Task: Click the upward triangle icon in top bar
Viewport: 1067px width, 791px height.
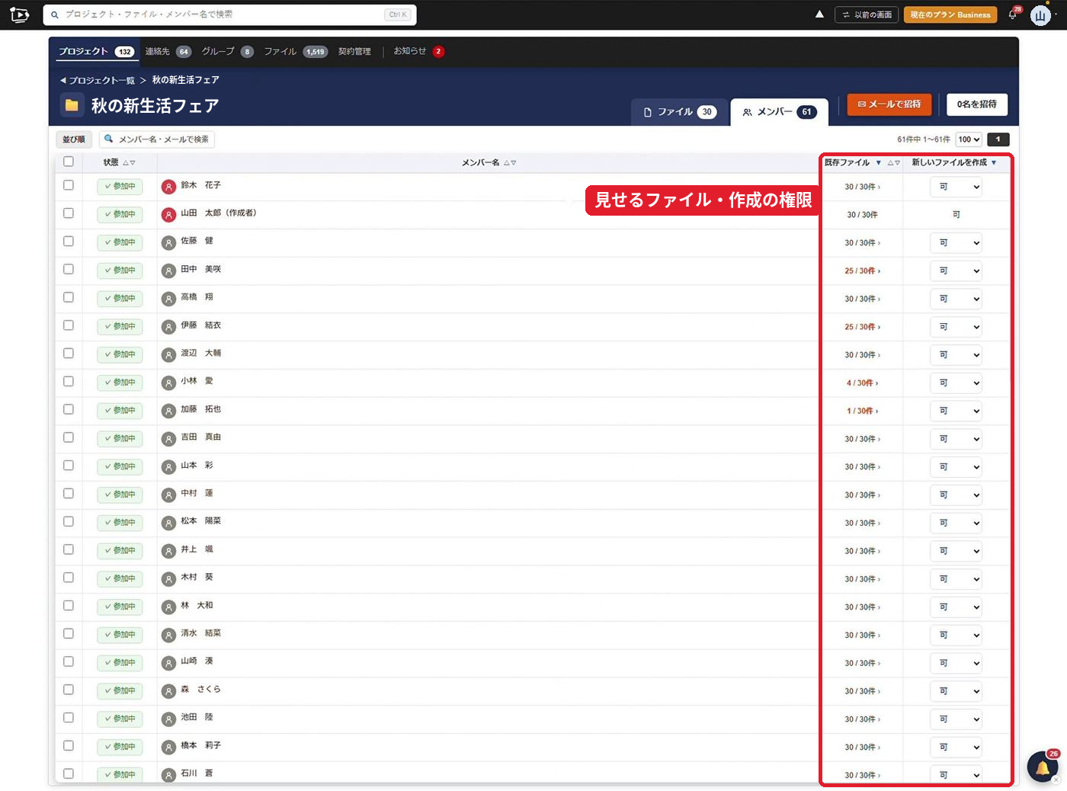Action: [x=819, y=14]
